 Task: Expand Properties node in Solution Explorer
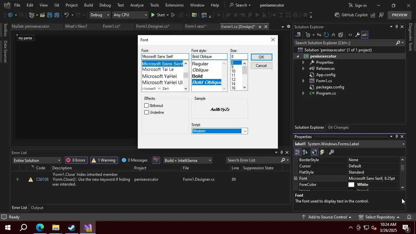click(x=303, y=62)
